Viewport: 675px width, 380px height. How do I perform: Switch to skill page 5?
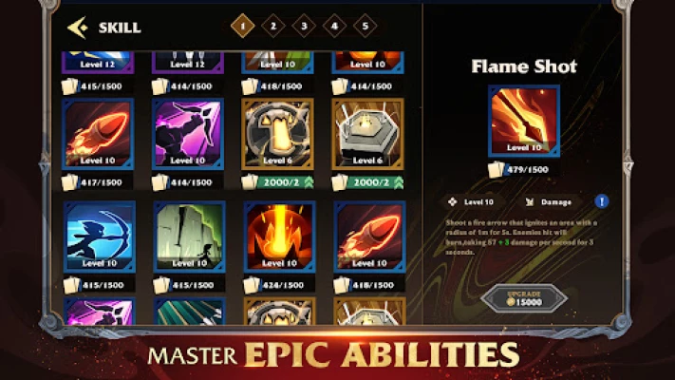coord(366,26)
